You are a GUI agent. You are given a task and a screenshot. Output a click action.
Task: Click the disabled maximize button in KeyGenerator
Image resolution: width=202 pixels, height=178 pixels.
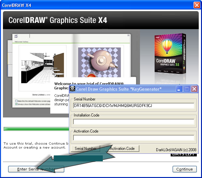pyautogui.click(x=187, y=89)
